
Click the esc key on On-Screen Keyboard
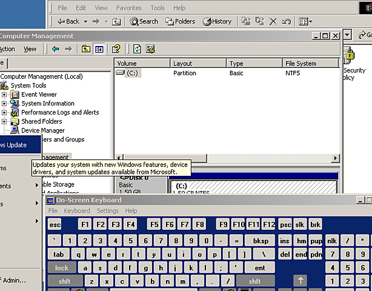[x=55, y=224]
